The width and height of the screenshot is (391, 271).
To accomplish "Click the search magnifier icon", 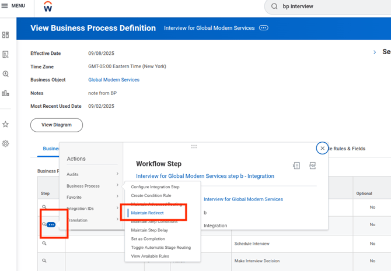I will 274,6.
